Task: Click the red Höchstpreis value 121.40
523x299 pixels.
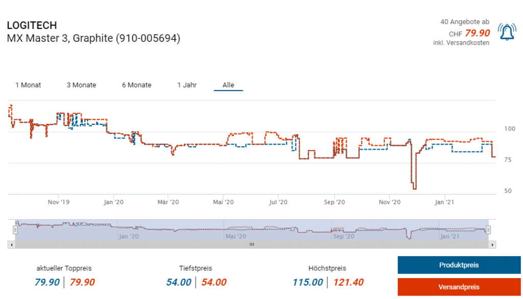Action: click(348, 282)
